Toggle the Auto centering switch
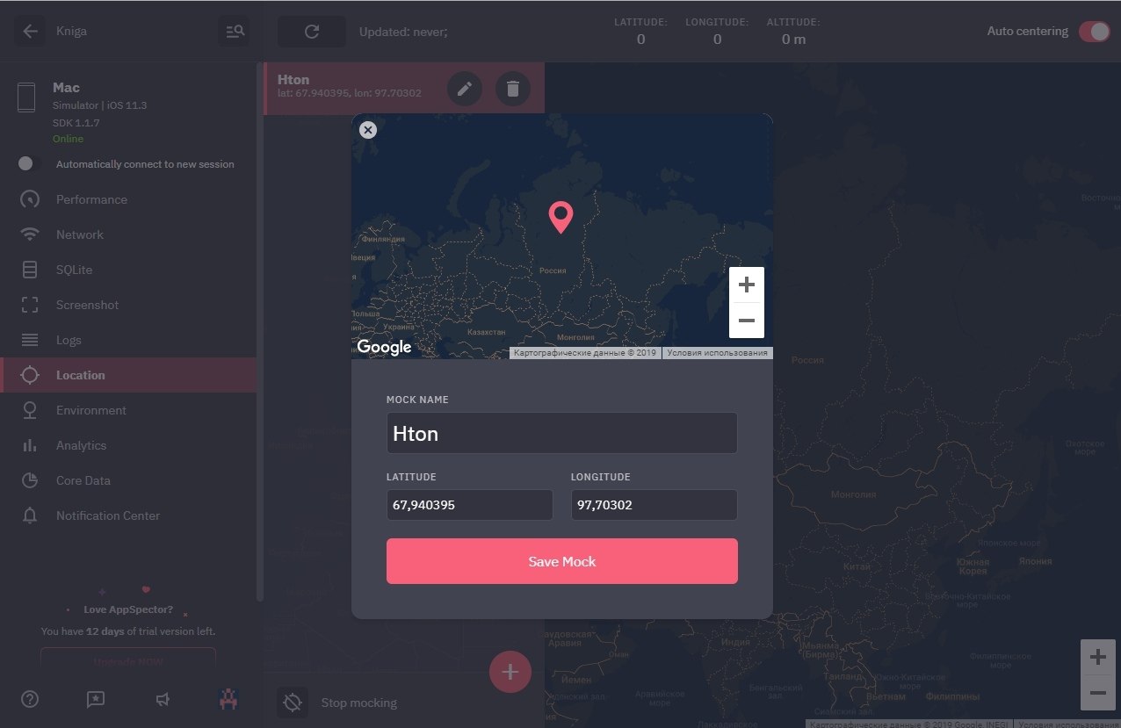Image resolution: width=1121 pixels, height=728 pixels. [x=1094, y=32]
